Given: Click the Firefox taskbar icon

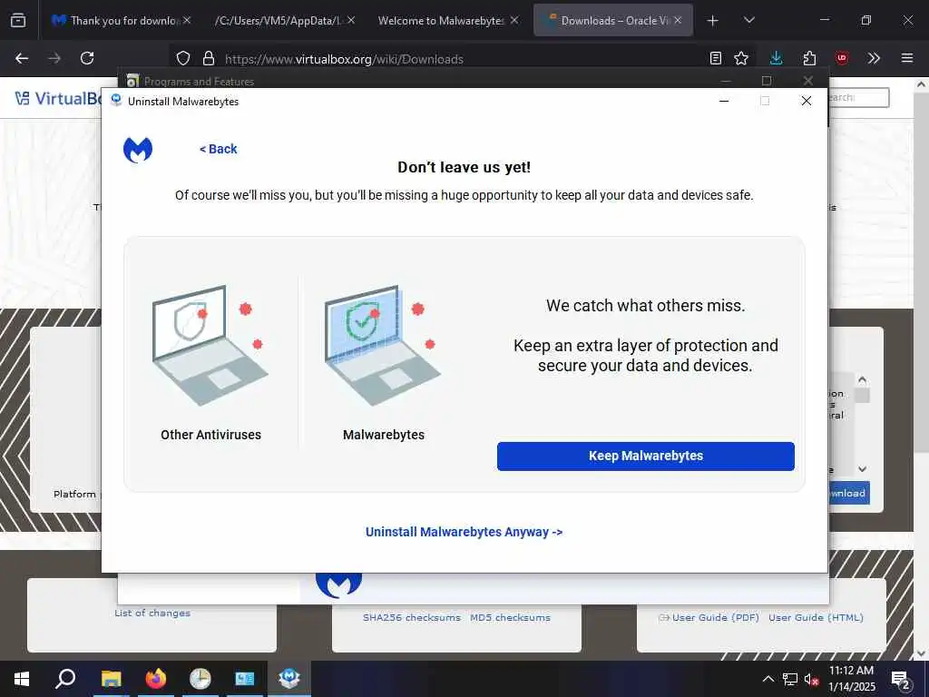Looking at the screenshot, I should (156, 679).
